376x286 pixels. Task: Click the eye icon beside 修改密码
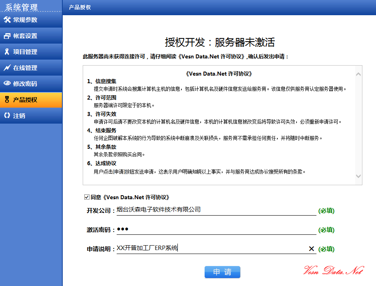[x=7, y=84]
